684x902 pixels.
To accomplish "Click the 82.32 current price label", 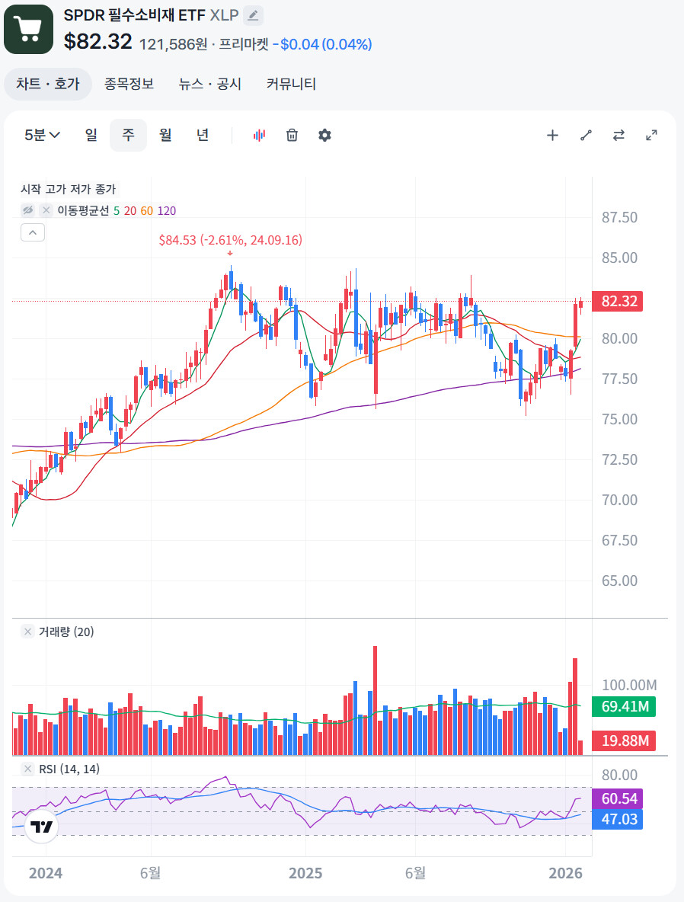I will [x=618, y=301].
